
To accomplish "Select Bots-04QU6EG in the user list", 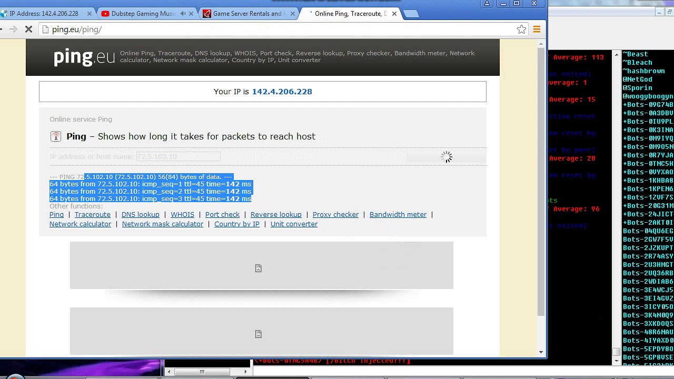I will [x=648, y=231].
